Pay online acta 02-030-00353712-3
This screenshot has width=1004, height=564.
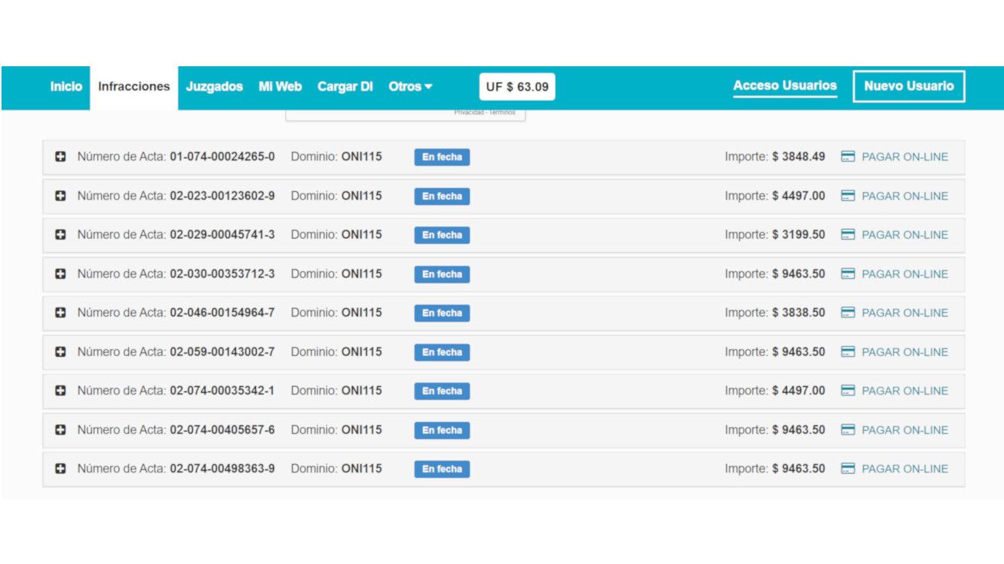(905, 274)
